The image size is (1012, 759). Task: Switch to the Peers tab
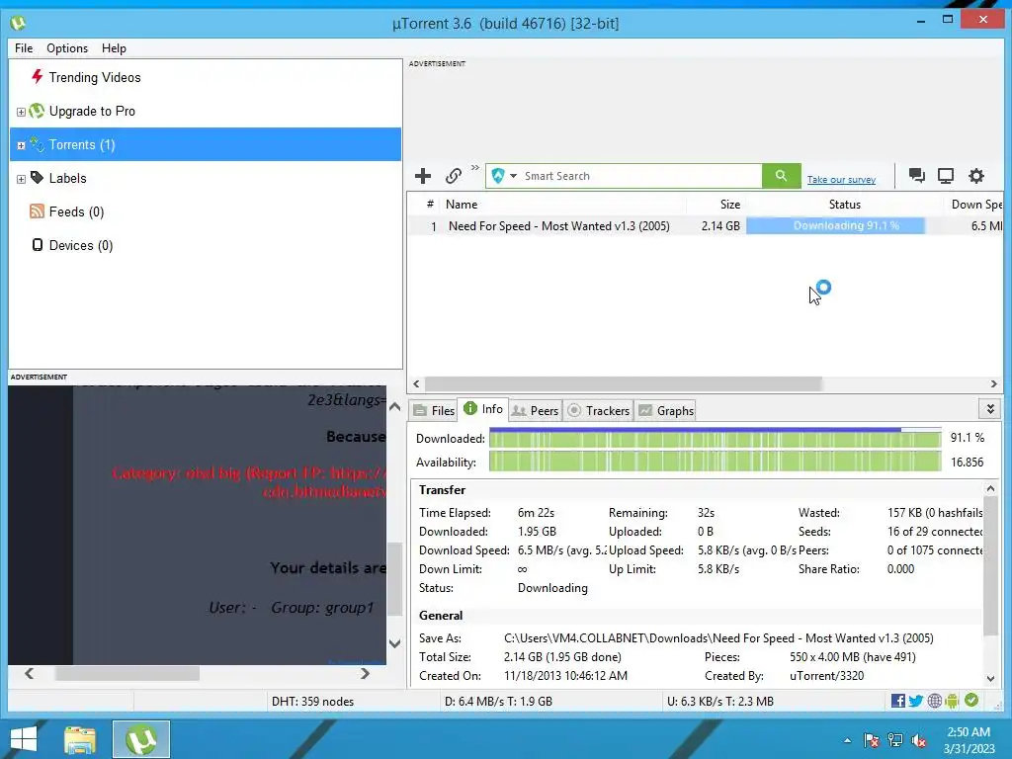click(x=536, y=410)
